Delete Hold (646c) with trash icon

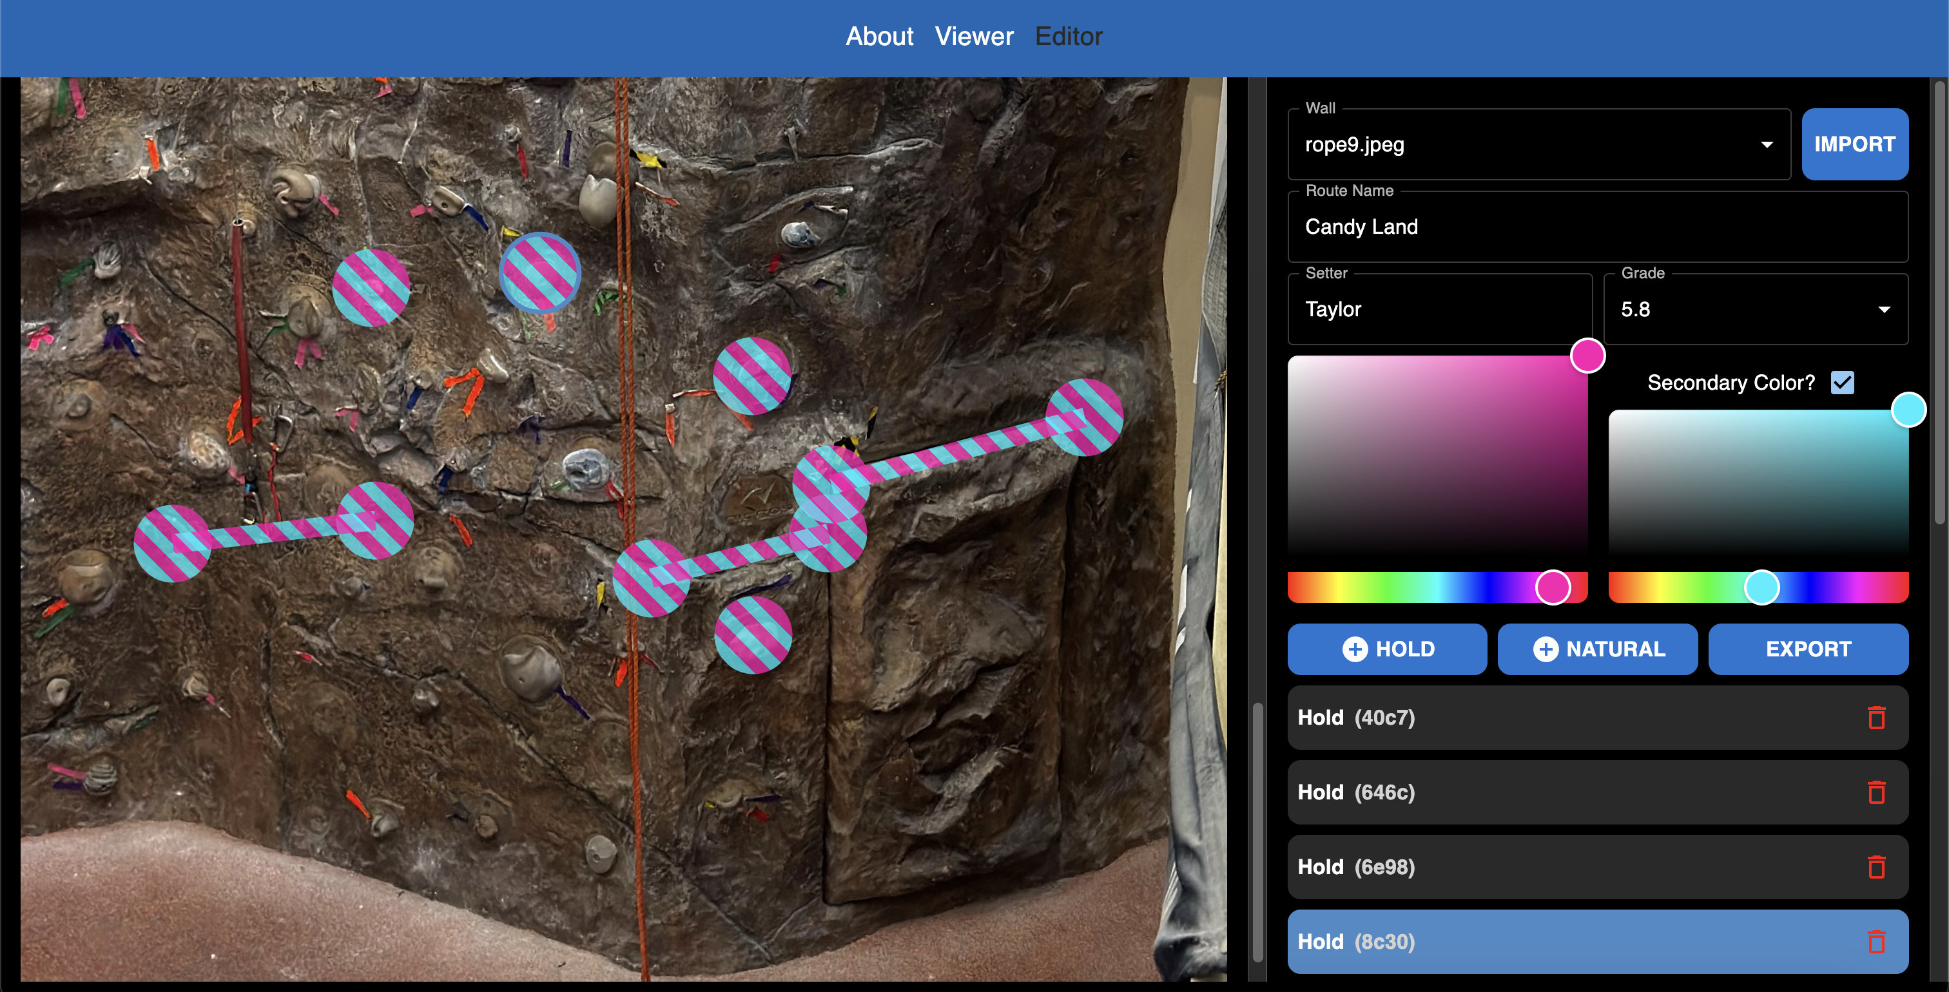pyautogui.click(x=1876, y=792)
